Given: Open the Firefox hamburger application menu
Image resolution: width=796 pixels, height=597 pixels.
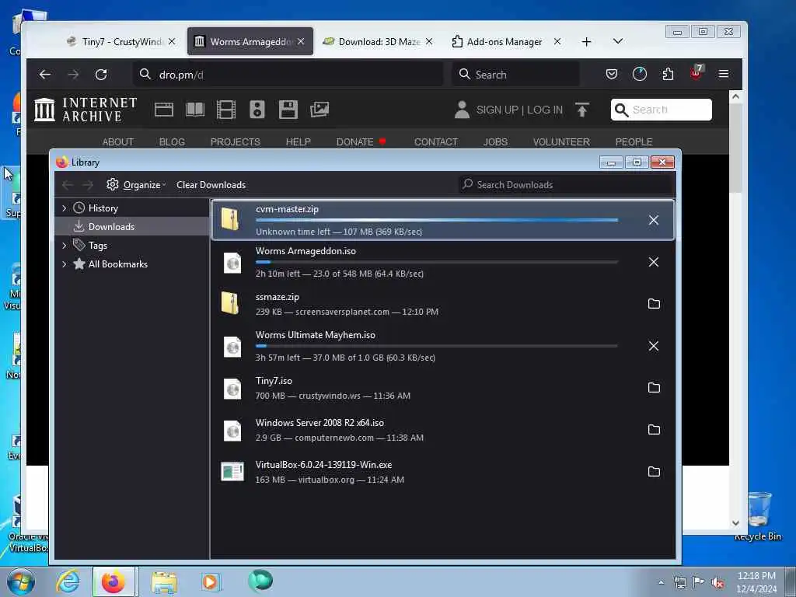Looking at the screenshot, I should [724, 75].
